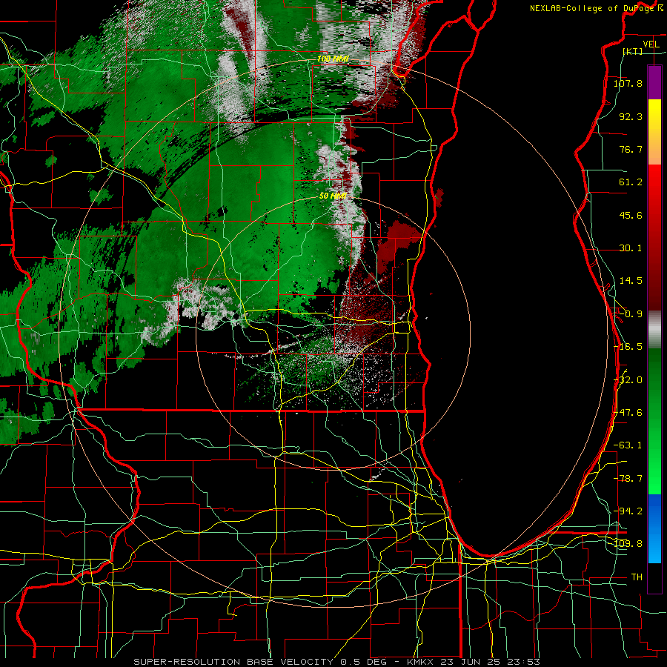
Task: Click the VEL legend title
Action: (651, 44)
